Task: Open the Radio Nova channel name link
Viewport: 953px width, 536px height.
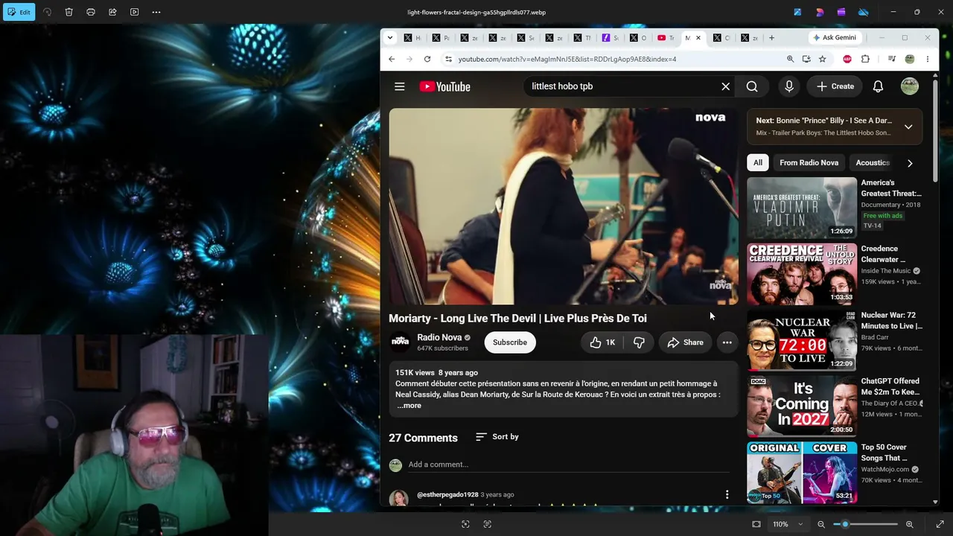Action: (439, 337)
